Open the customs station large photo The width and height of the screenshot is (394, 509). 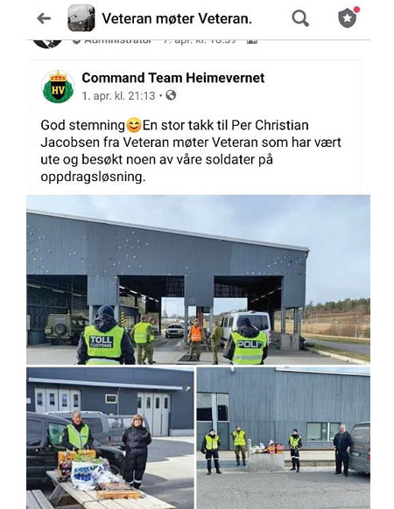click(198, 280)
